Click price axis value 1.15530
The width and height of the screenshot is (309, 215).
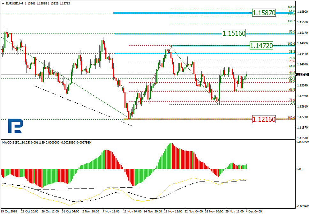[303, 22]
